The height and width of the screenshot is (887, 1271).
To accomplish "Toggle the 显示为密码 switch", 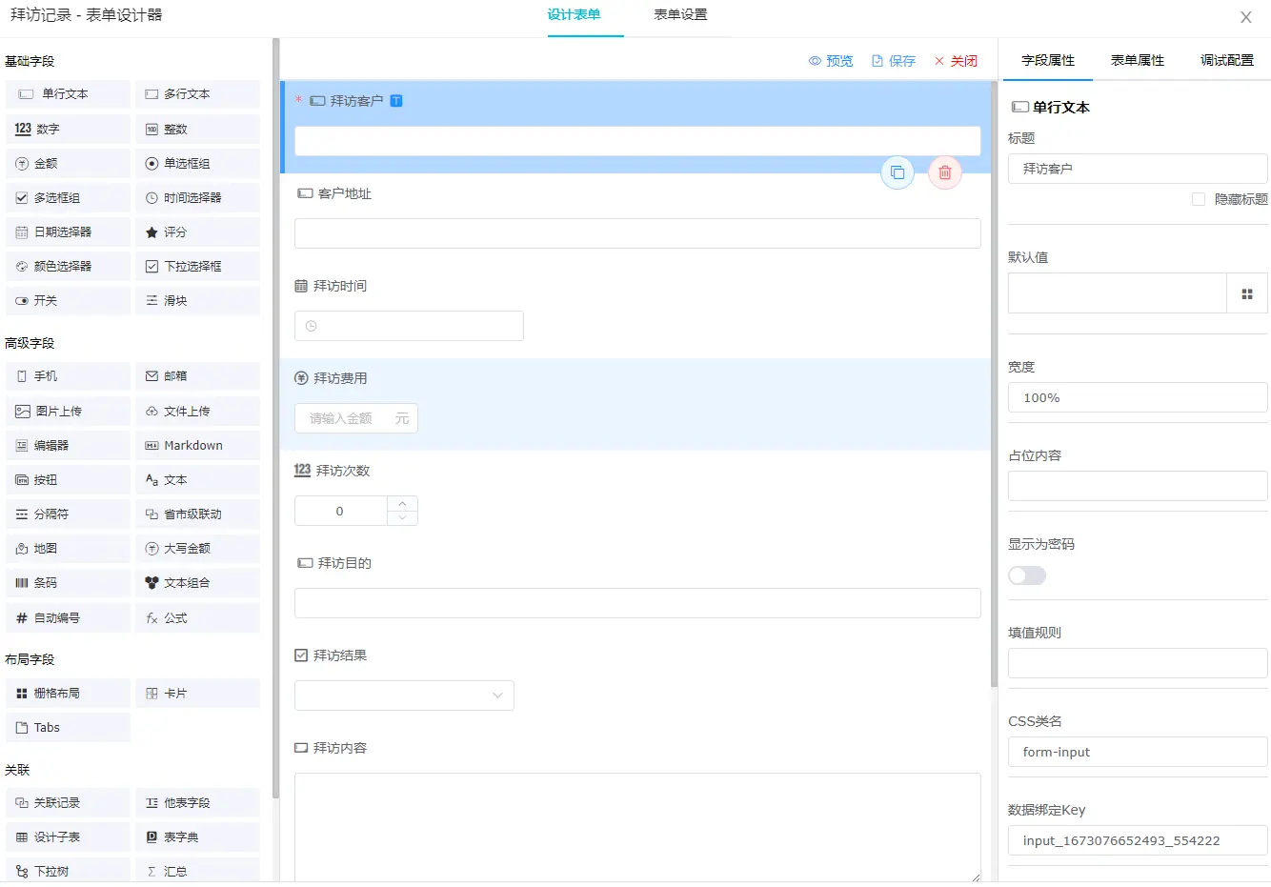I will [1027, 575].
